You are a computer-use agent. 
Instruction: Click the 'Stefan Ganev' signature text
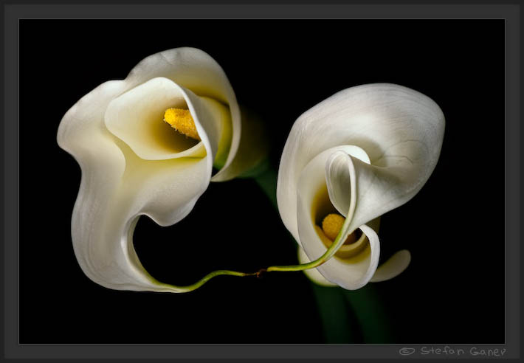pyautogui.click(x=463, y=351)
